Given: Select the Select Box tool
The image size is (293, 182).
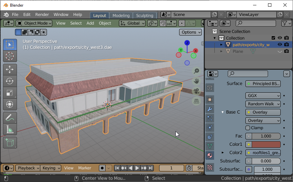Looking at the screenshot, I should tap(10, 45).
